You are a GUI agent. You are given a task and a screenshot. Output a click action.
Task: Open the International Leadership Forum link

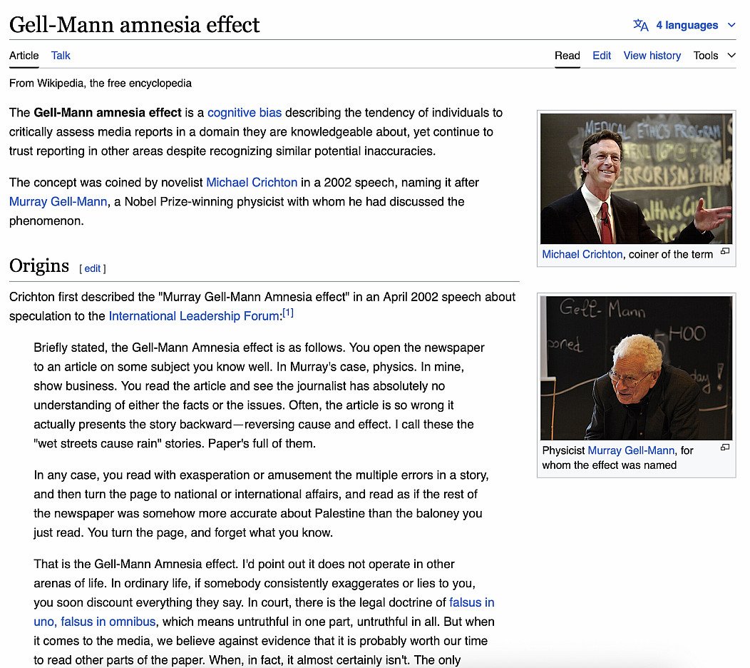click(x=194, y=316)
